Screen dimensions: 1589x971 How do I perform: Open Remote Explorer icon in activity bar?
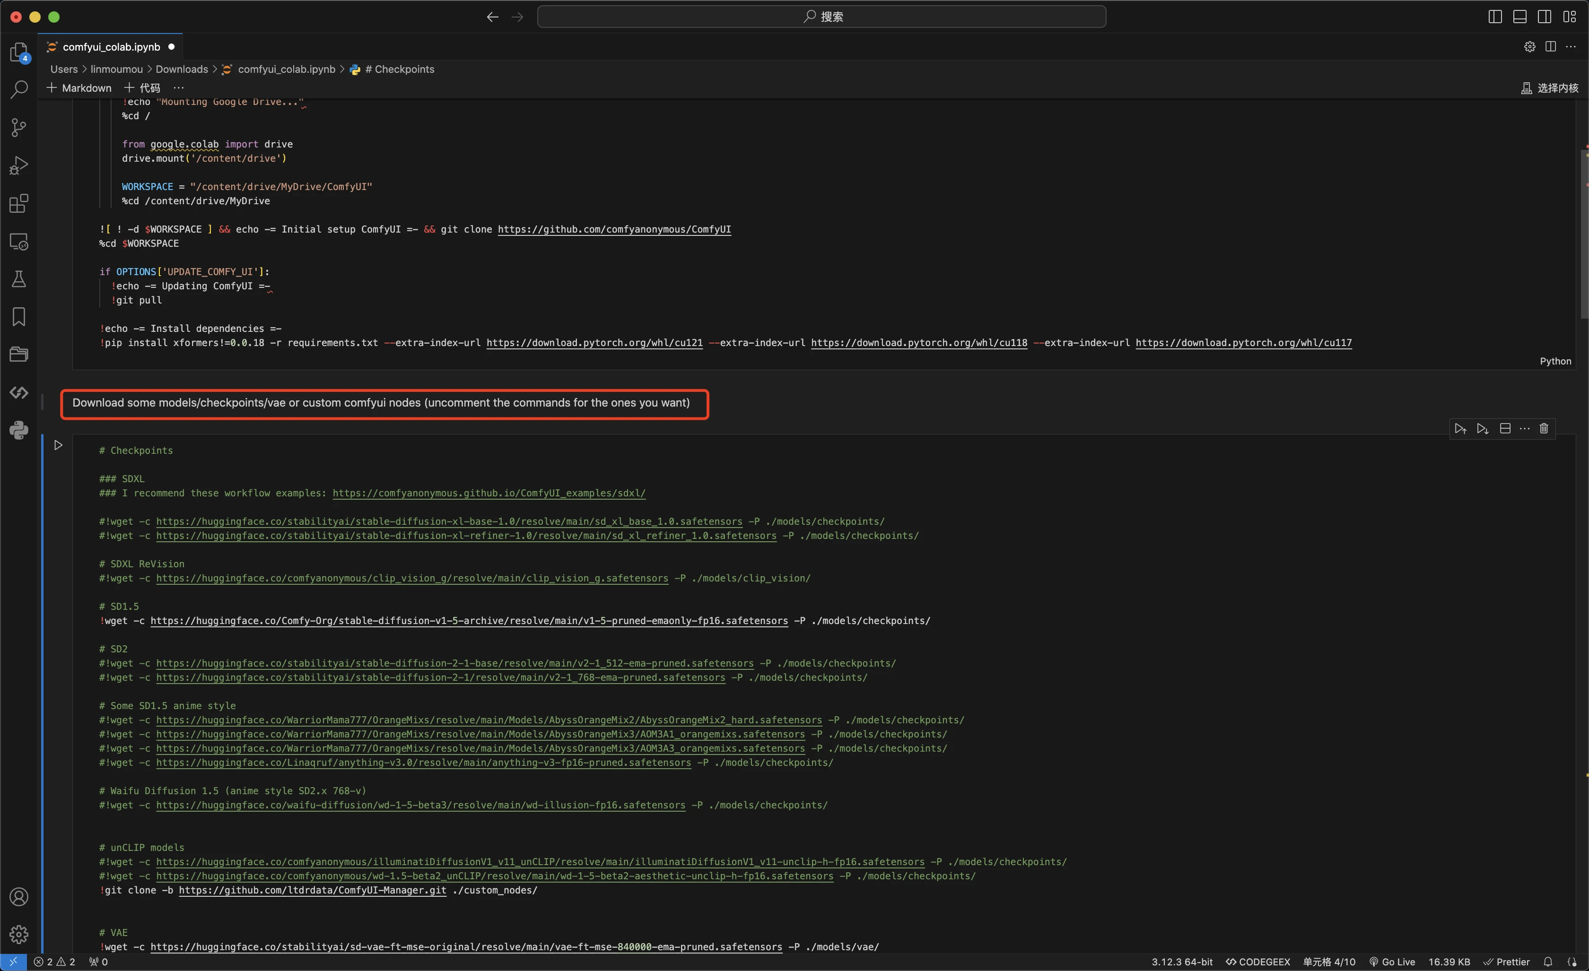[19, 242]
